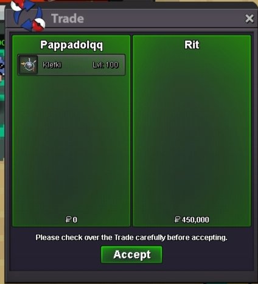Click the currency symbol beside 450,000
The image size is (258, 284).
177,220
